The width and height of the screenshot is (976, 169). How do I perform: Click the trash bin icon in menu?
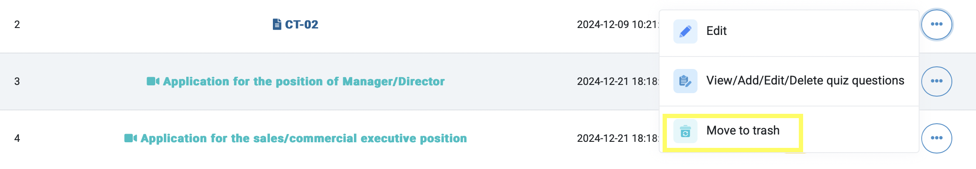685,131
